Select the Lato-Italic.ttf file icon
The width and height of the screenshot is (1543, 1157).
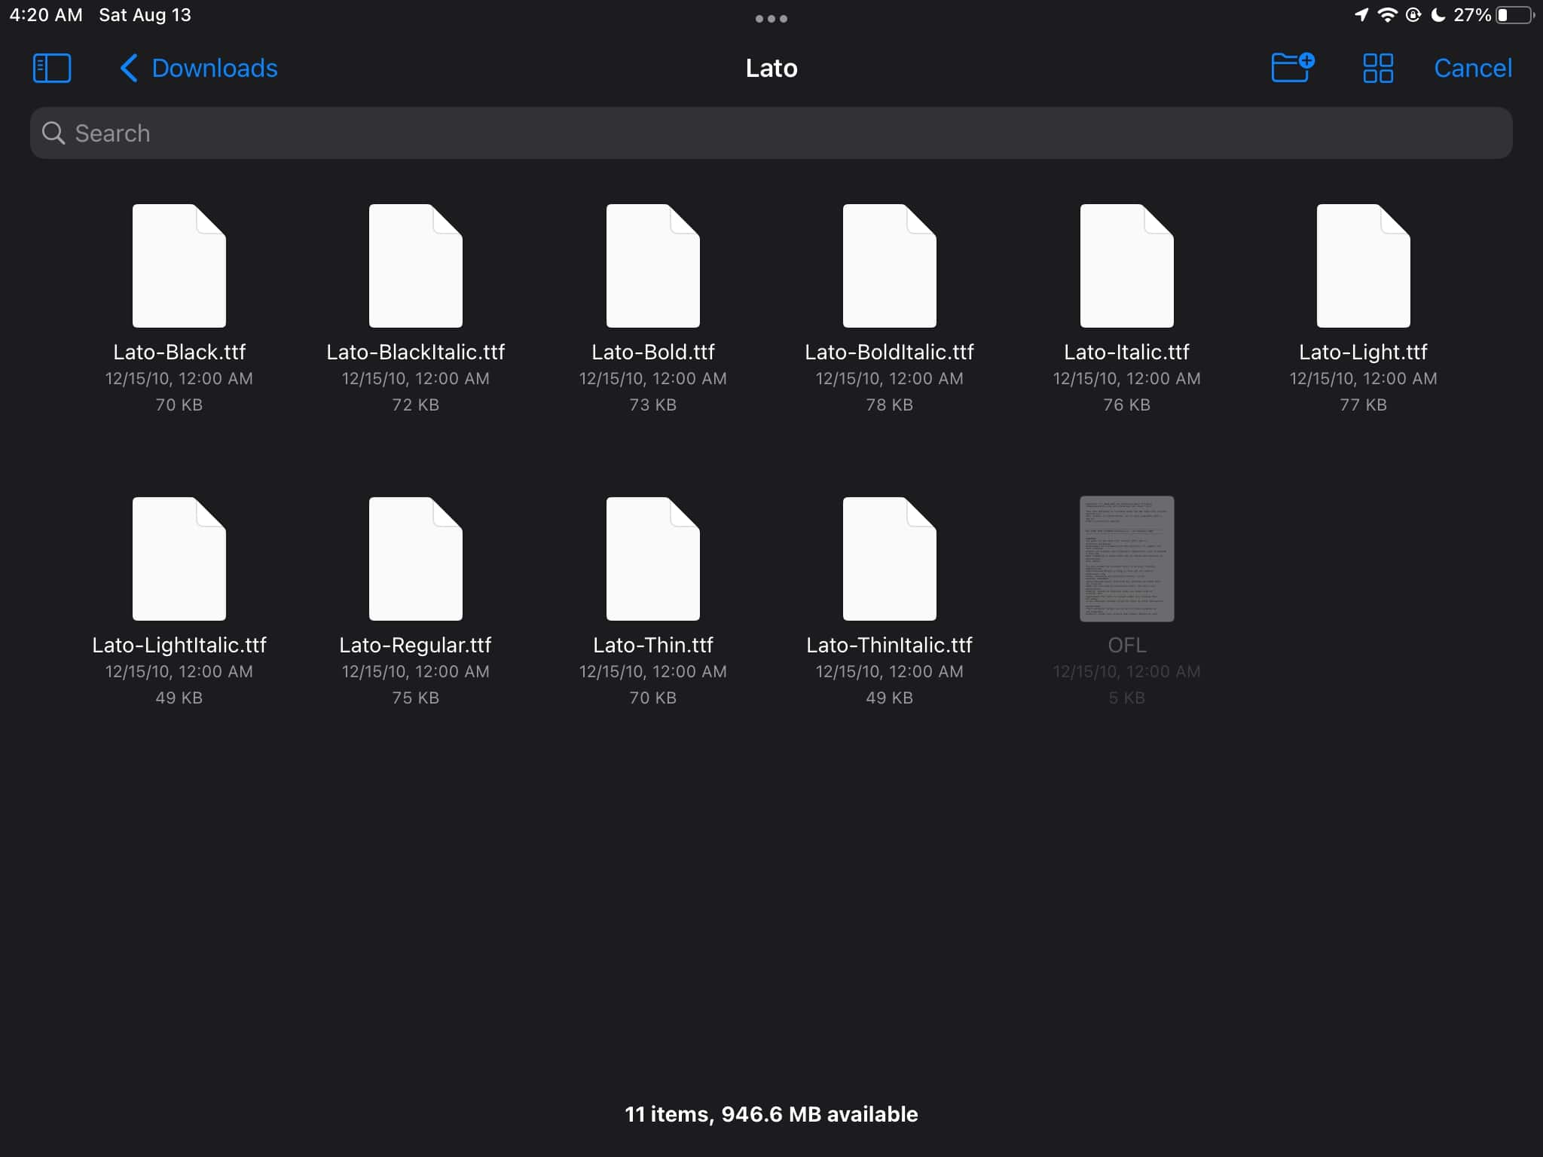(1126, 265)
